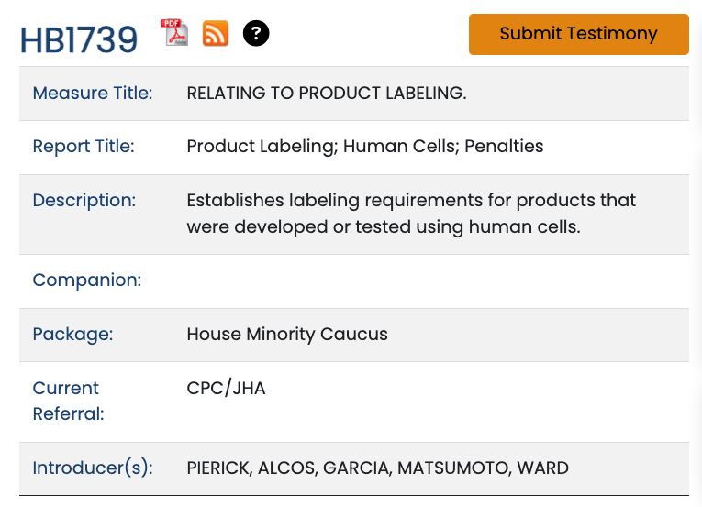702x507 pixels.
Task: Subscribe to the HB1739 RSS feed
Action: click(216, 33)
